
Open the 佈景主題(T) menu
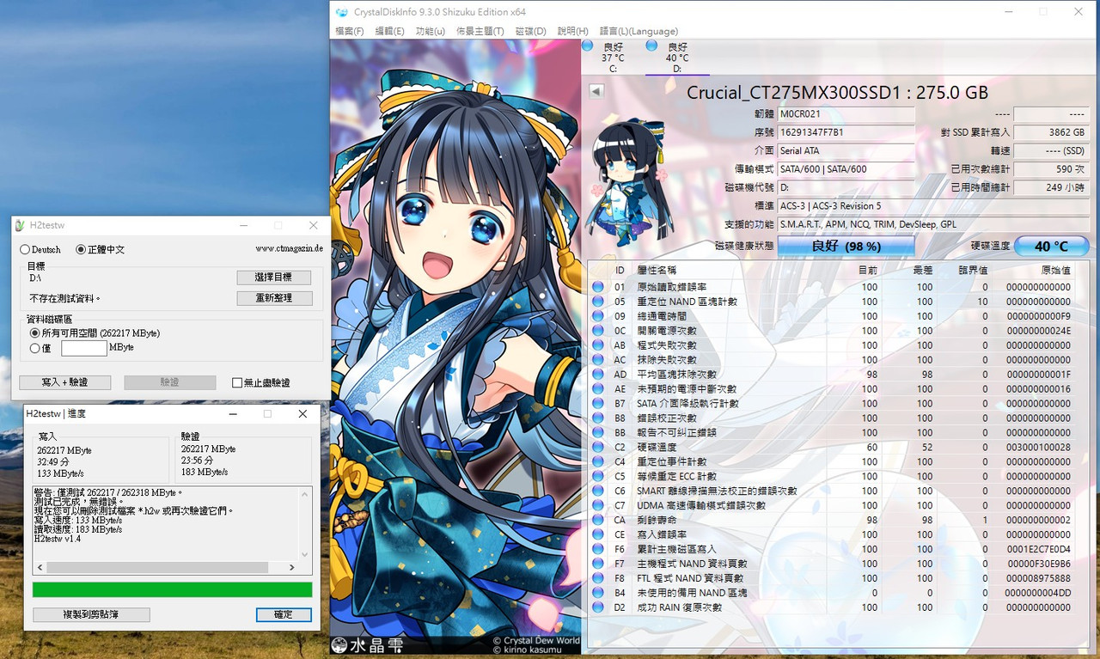point(480,31)
